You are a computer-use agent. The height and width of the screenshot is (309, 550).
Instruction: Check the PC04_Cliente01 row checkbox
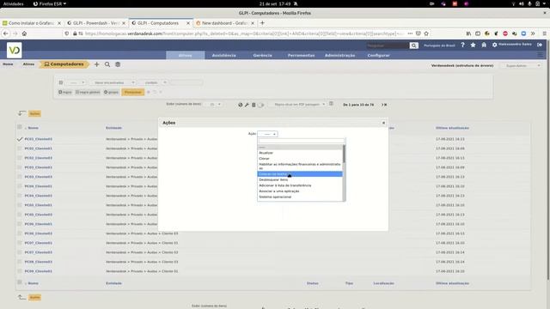(20, 186)
